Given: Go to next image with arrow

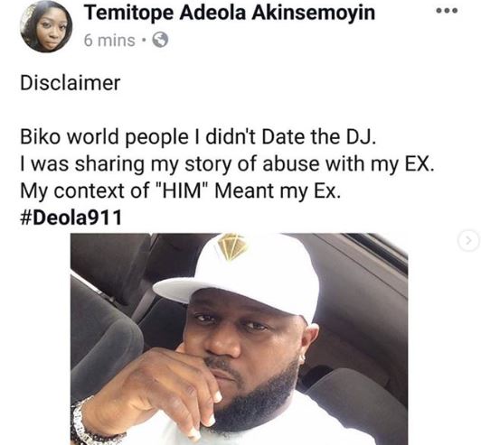Looking at the screenshot, I should [468, 241].
